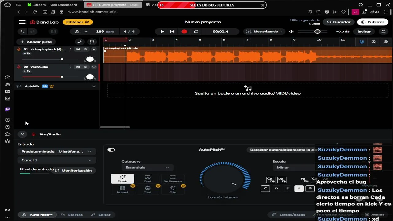This screenshot has width=393, height=221.
Task: Open the BandLab hamburger menu
Action: (22, 22)
